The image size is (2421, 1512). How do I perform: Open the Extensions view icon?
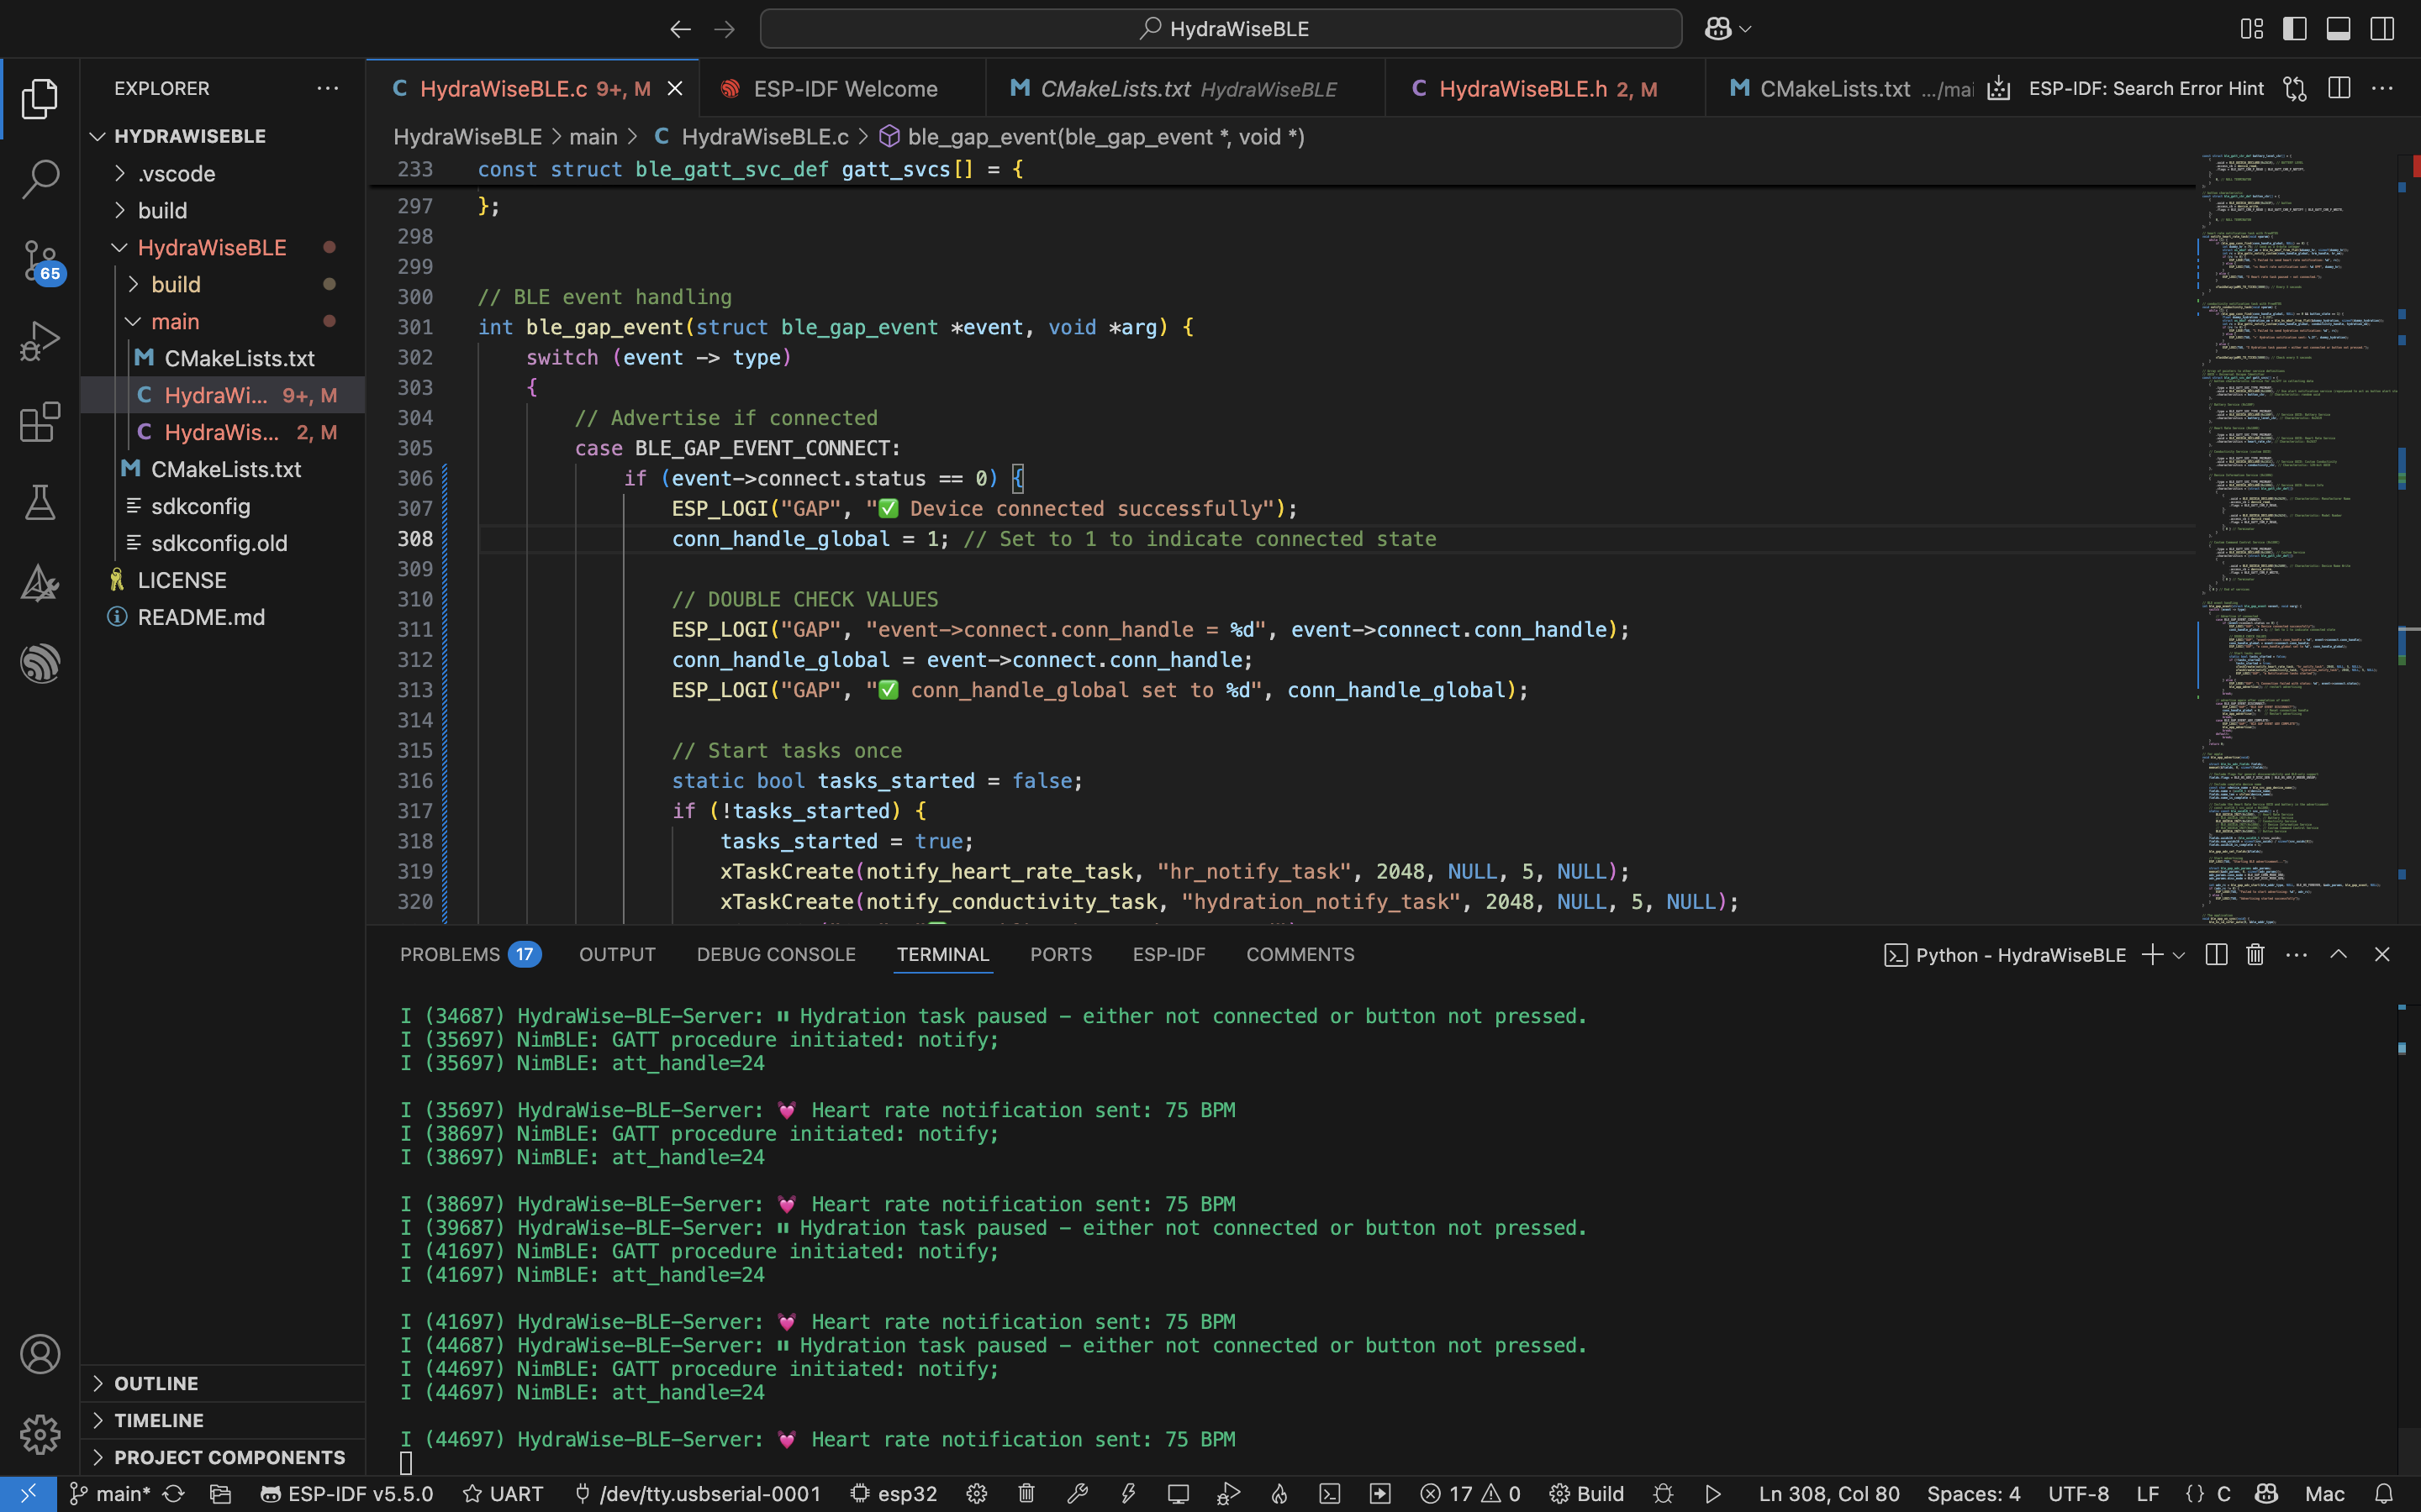pos(40,422)
